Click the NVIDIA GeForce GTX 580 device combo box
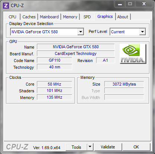This screenshot has width=155, height=154. pos(47,32)
